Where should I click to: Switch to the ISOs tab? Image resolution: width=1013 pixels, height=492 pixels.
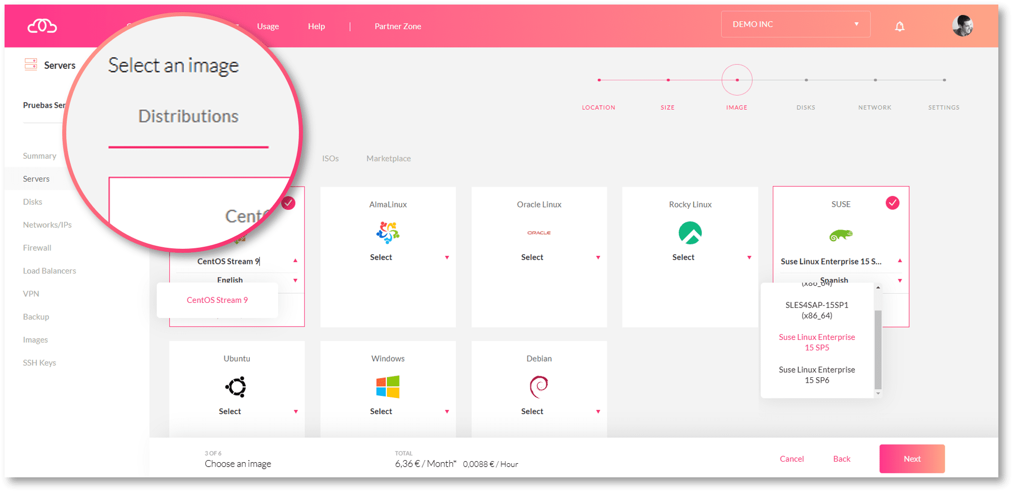pos(330,158)
